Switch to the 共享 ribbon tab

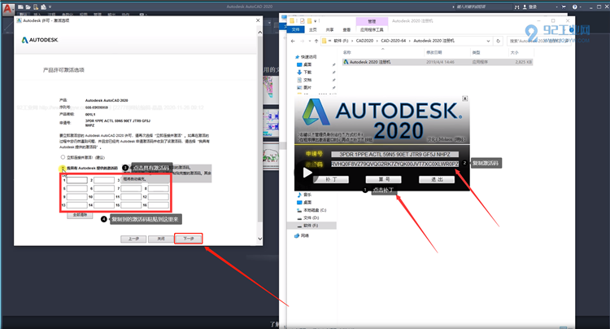(x=330, y=29)
